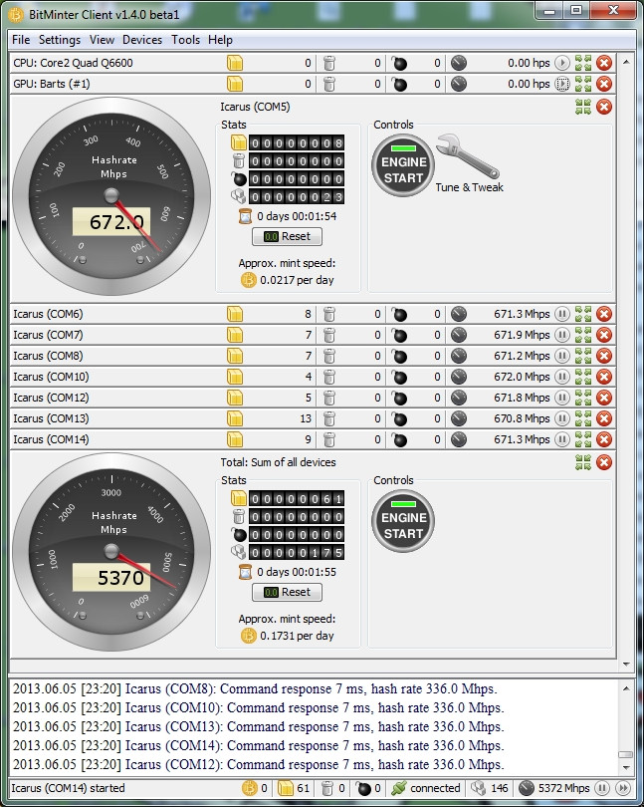Image resolution: width=644 pixels, height=807 pixels.
Task: Click accepted proofs box icon in COM6 row
Action: coord(235,314)
